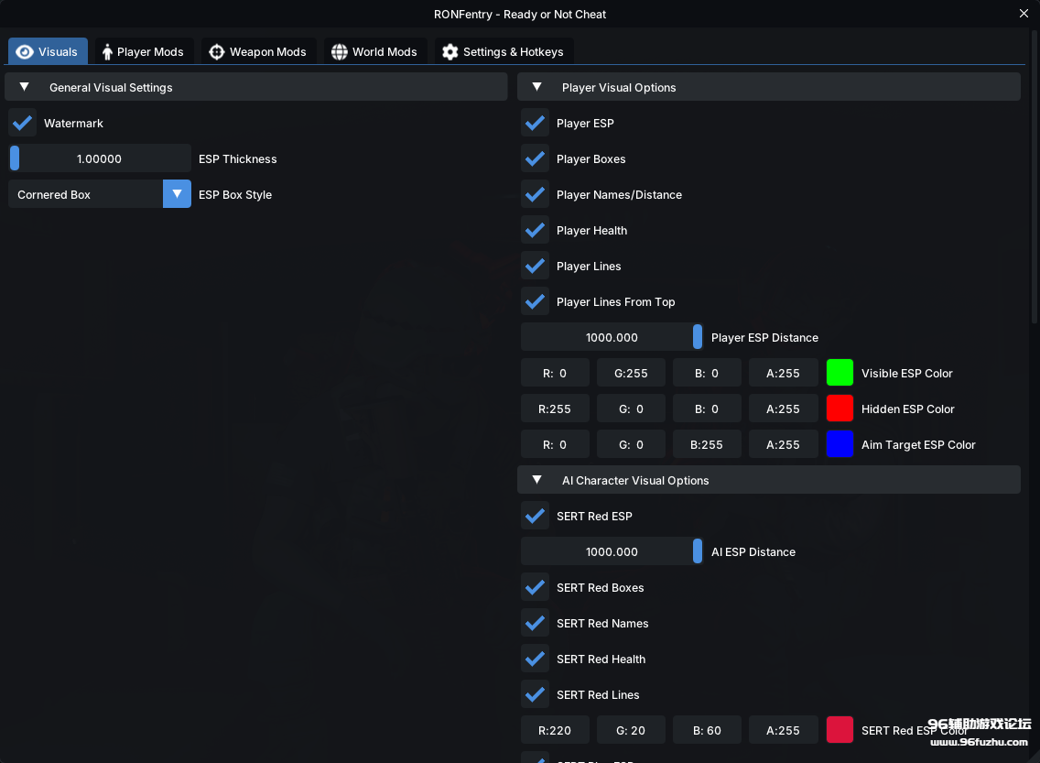Disable the Watermark checkbox
The width and height of the screenshot is (1040, 763).
(x=23, y=123)
